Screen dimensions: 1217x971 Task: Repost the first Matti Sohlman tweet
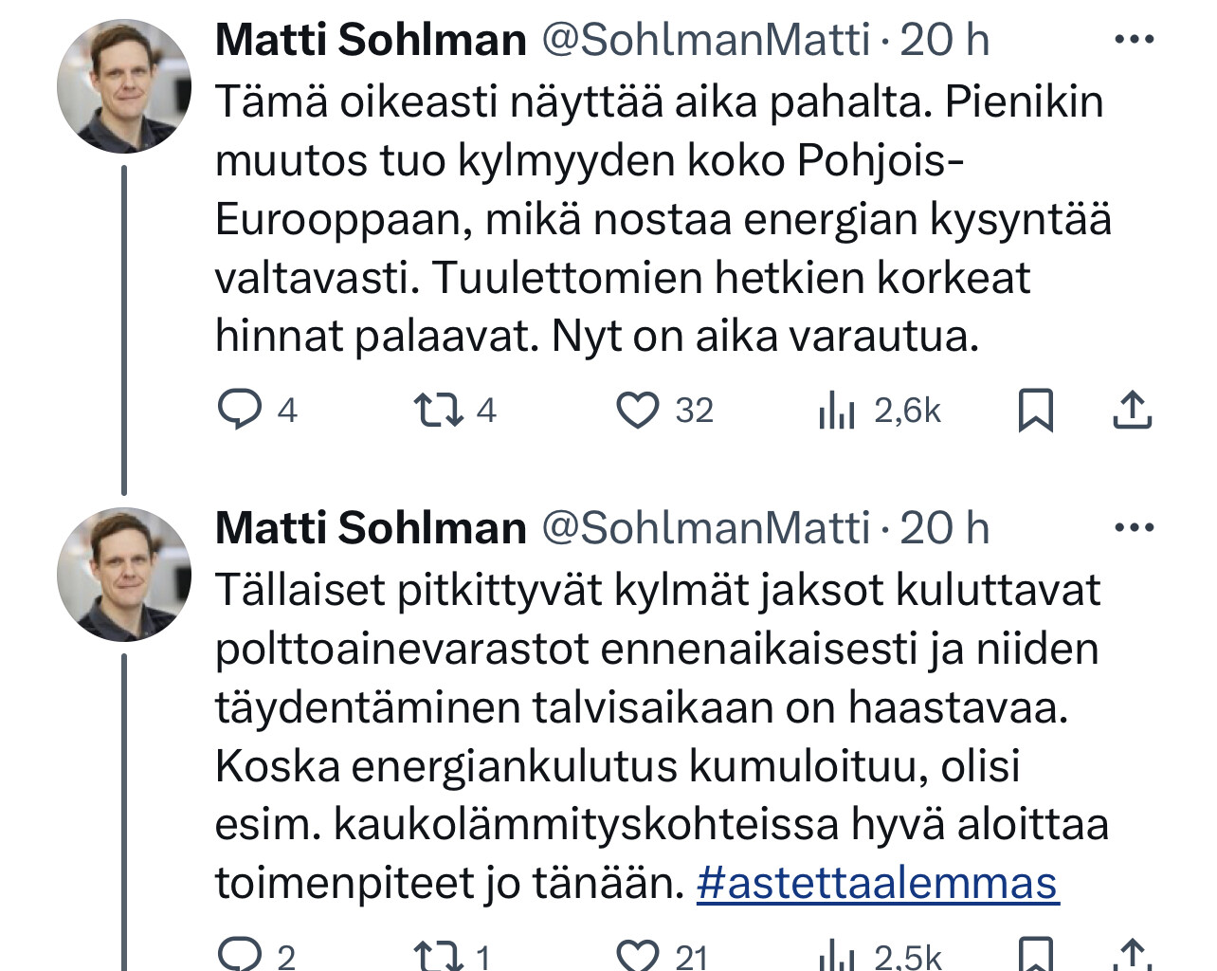439,411
